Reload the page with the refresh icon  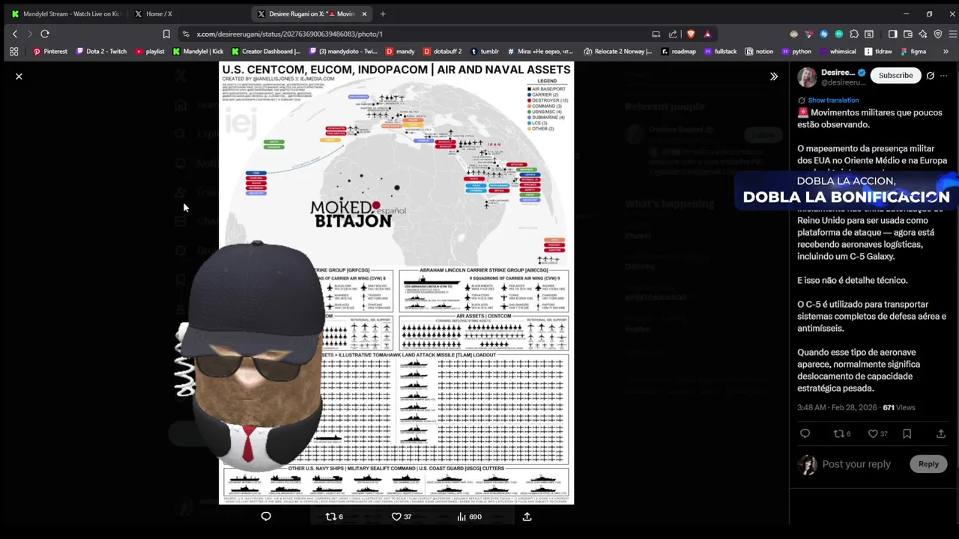pyautogui.click(x=45, y=34)
